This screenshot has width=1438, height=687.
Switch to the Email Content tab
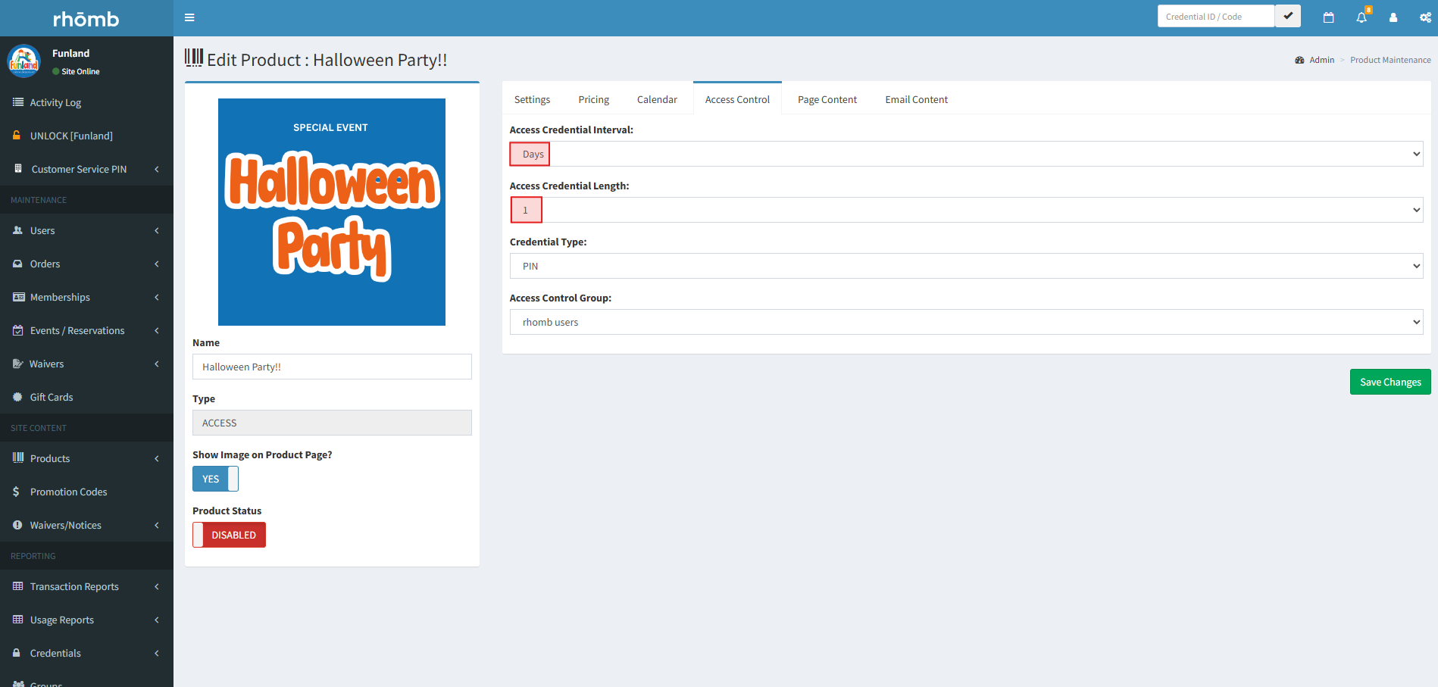pyautogui.click(x=916, y=99)
